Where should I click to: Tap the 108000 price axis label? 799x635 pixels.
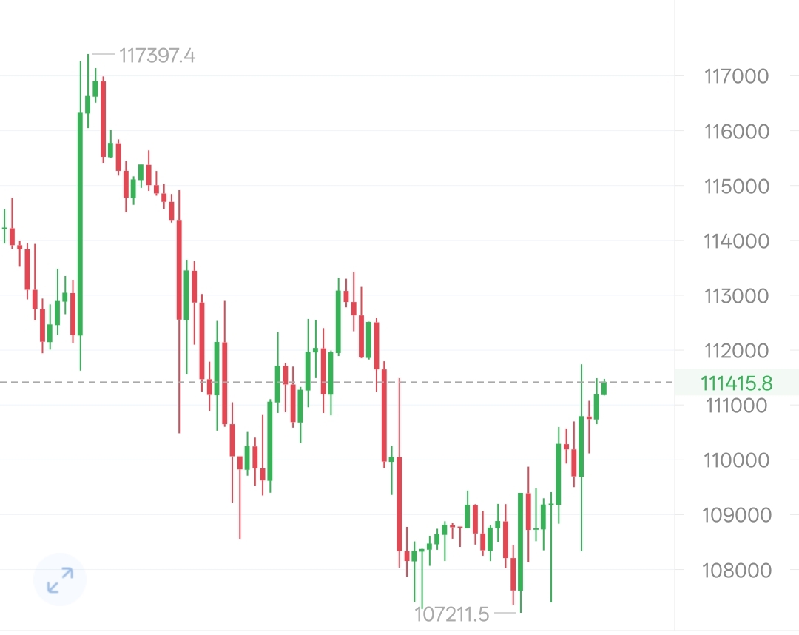(x=738, y=571)
